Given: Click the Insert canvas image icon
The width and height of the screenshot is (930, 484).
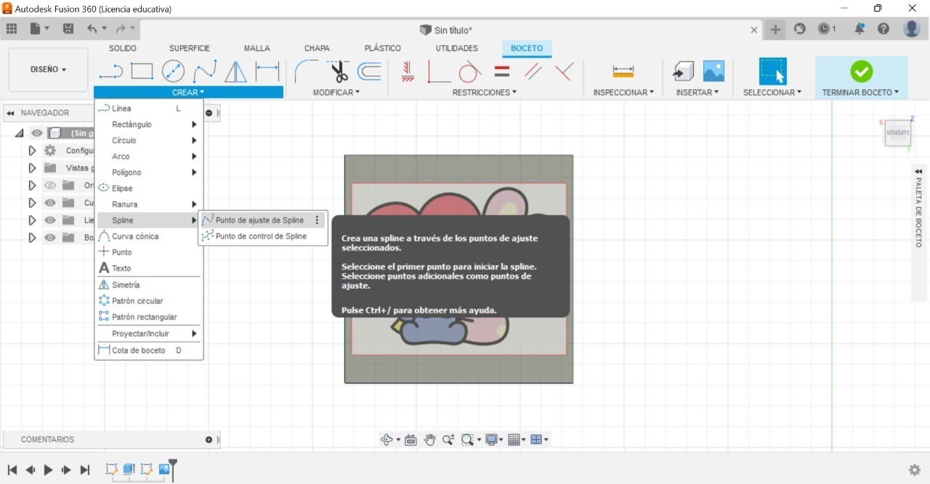Looking at the screenshot, I should coord(713,71).
